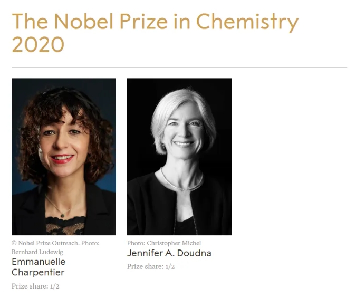Image resolution: width=356 pixels, height=298 pixels.
Task: Click the first name "Emmanuelle" in the caption
Action: 39,262
